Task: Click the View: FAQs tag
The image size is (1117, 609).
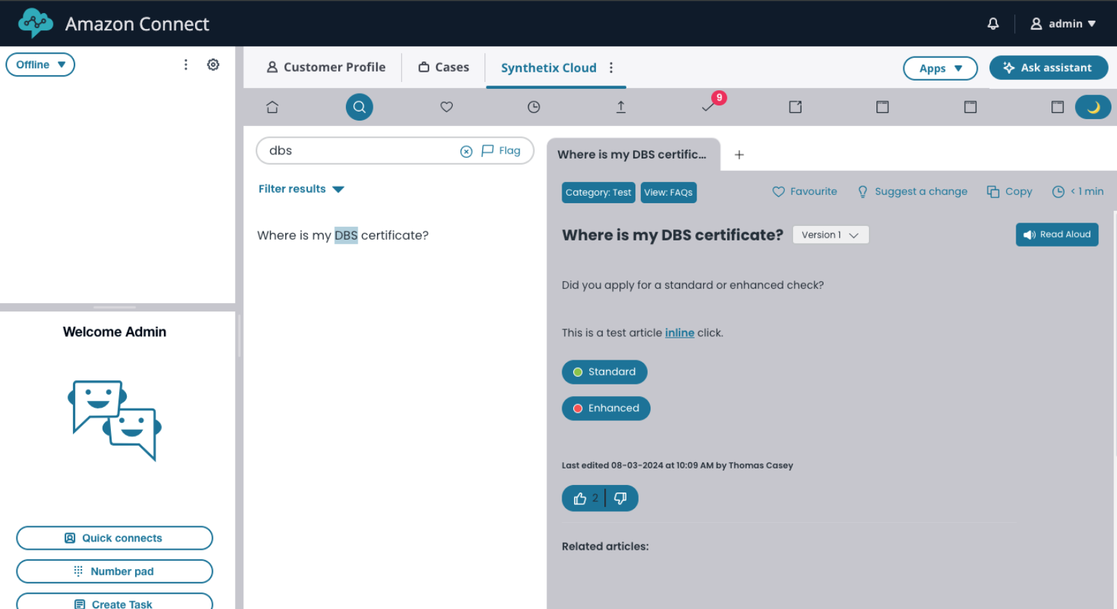Action: 668,192
